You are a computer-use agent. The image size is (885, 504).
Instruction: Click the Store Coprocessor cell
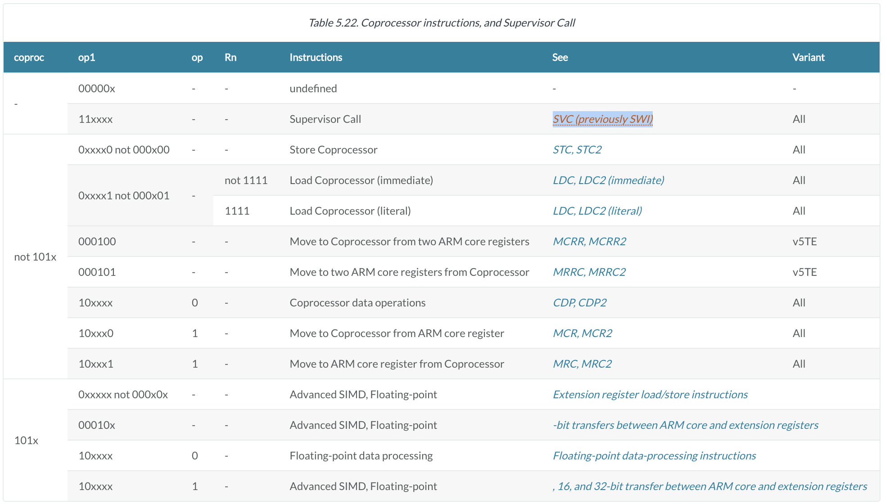pyautogui.click(x=334, y=150)
